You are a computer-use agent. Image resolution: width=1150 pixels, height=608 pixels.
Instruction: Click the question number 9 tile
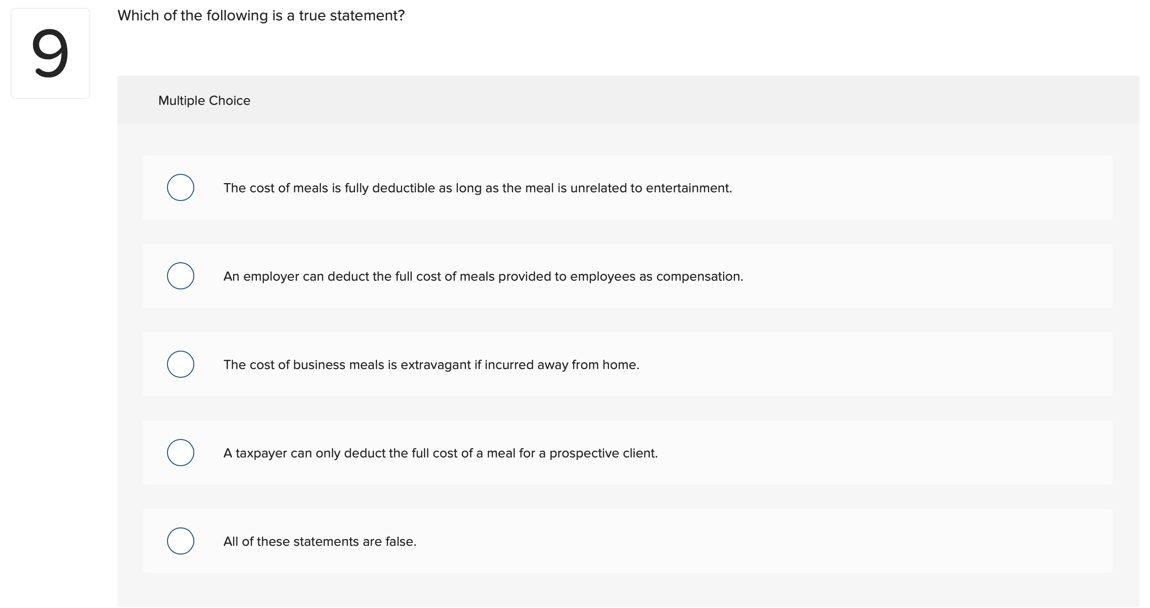(51, 53)
